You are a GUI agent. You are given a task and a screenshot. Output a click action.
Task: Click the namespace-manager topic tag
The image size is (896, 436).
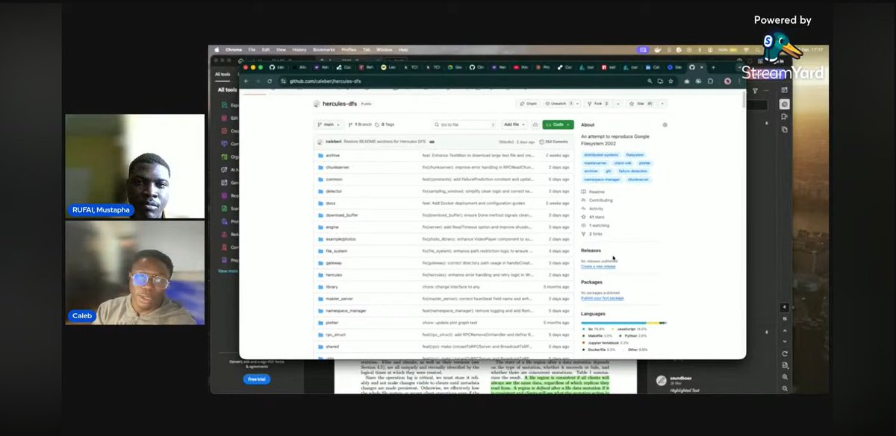coord(602,180)
